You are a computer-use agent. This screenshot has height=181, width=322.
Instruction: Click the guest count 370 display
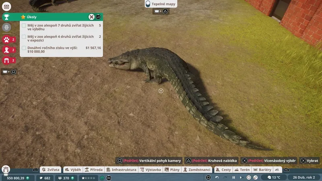coord(66,178)
